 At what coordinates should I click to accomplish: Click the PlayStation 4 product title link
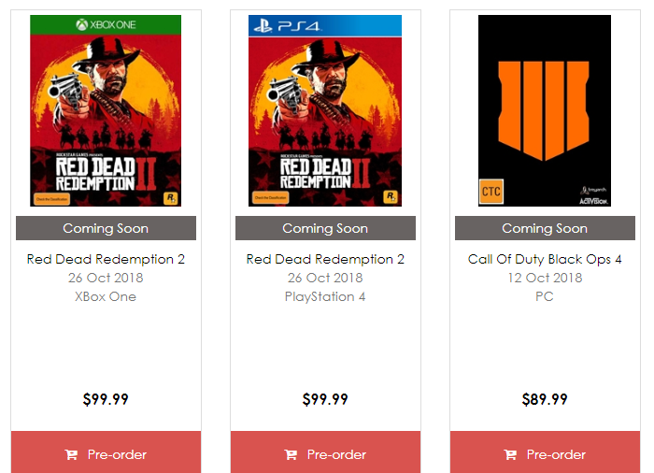(x=325, y=259)
